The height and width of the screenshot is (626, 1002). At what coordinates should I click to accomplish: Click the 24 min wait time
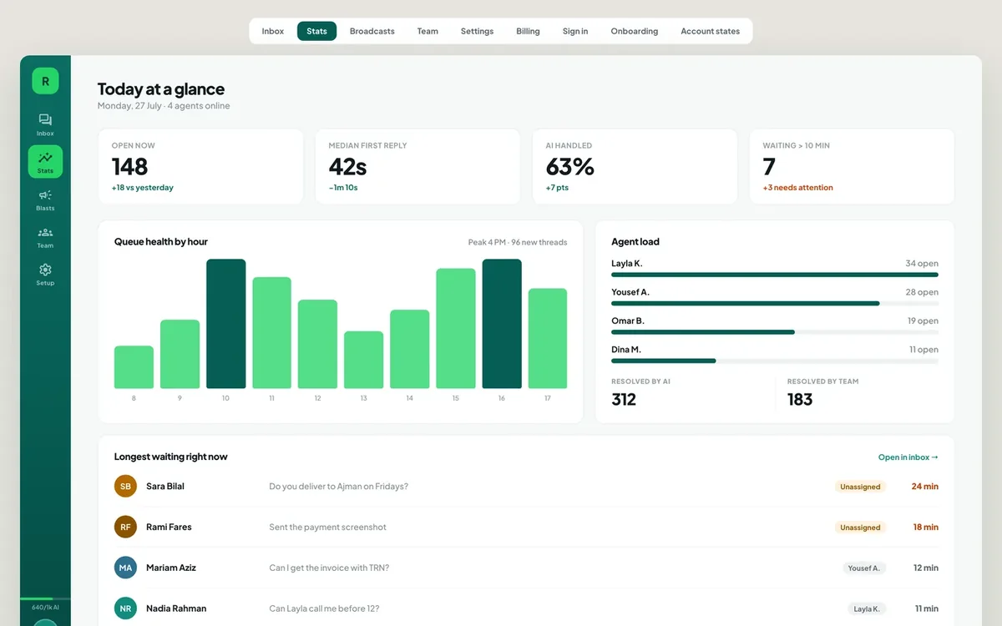(925, 487)
